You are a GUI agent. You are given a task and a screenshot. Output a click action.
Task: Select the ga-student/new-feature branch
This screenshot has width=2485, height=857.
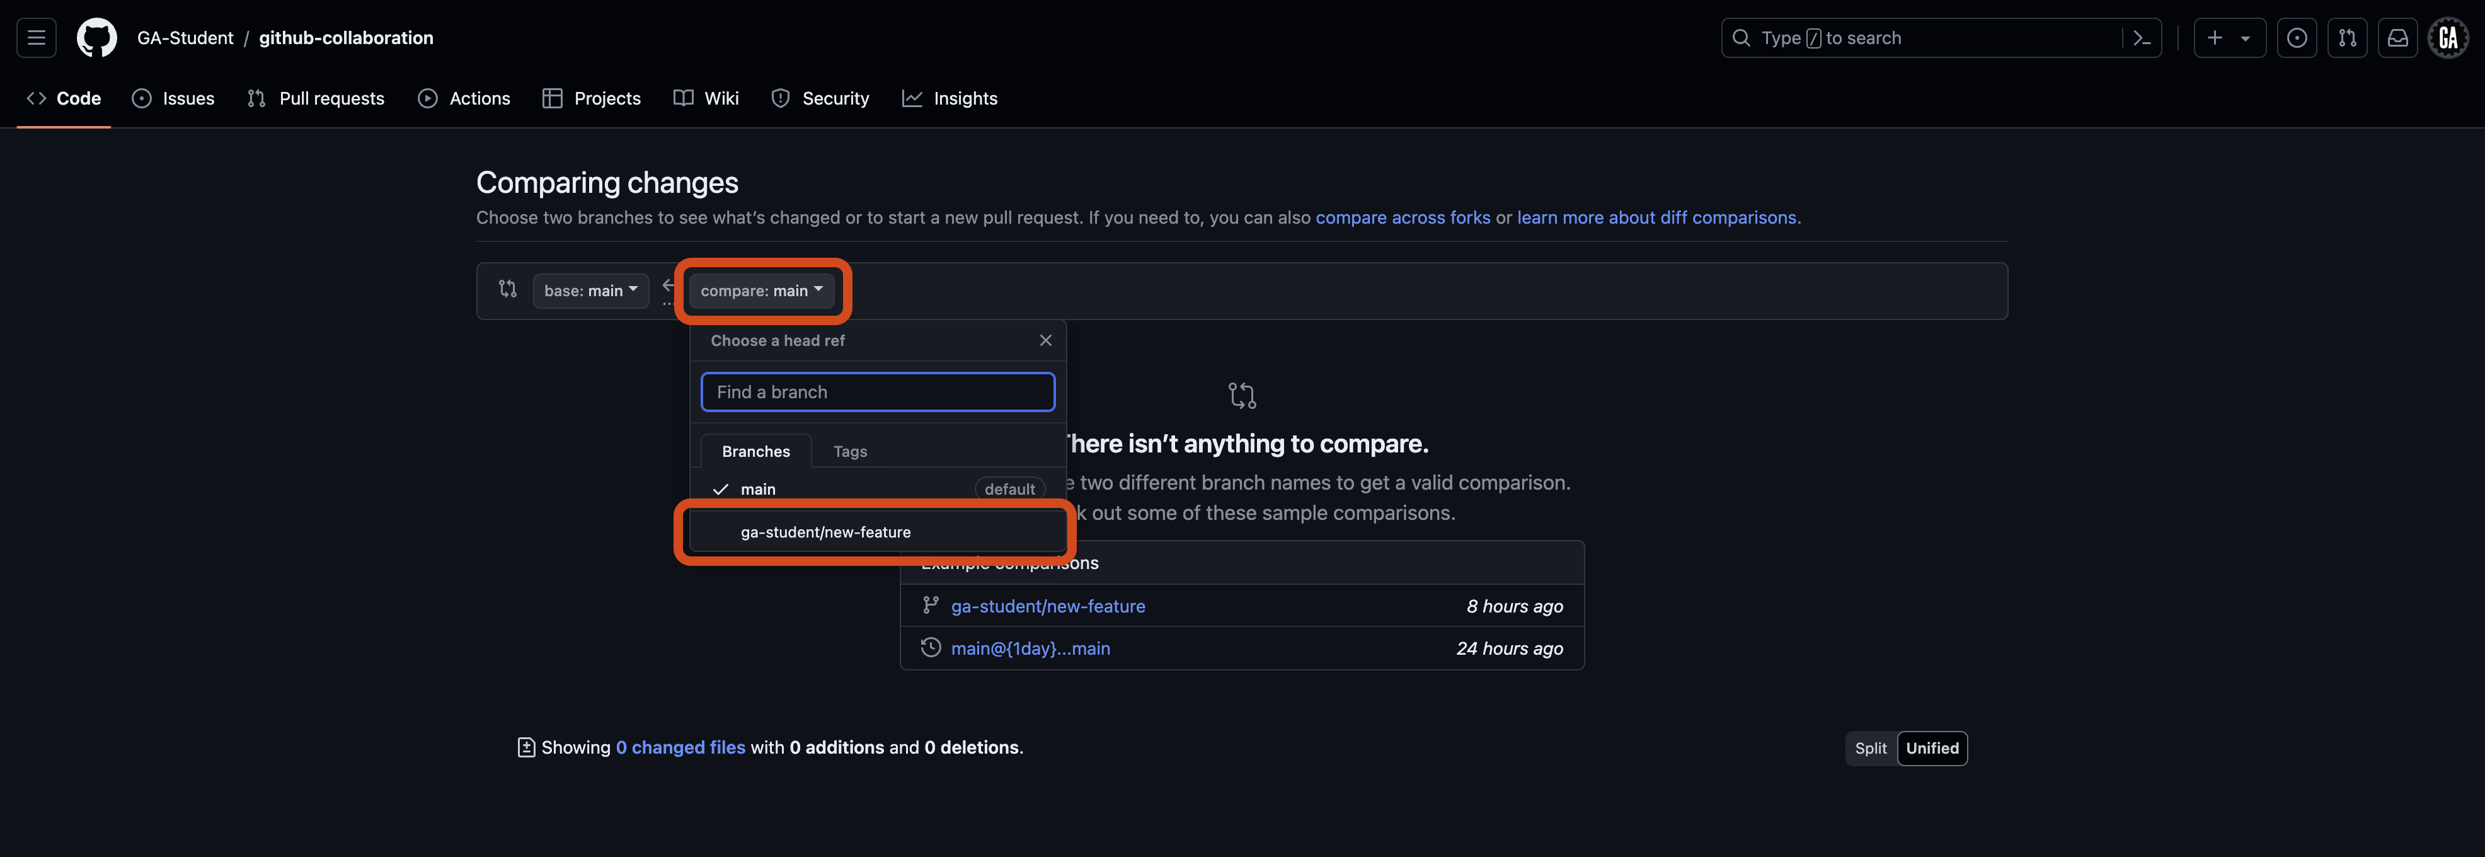pyautogui.click(x=825, y=532)
